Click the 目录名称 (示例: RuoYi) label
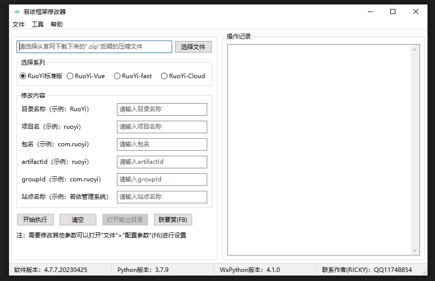Image resolution: width=435 pixels, height=281 pixels. 55,109
